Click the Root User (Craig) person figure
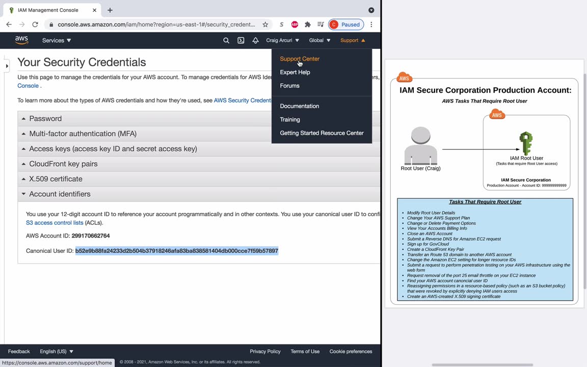587x367 pixels. pos(421,145)
